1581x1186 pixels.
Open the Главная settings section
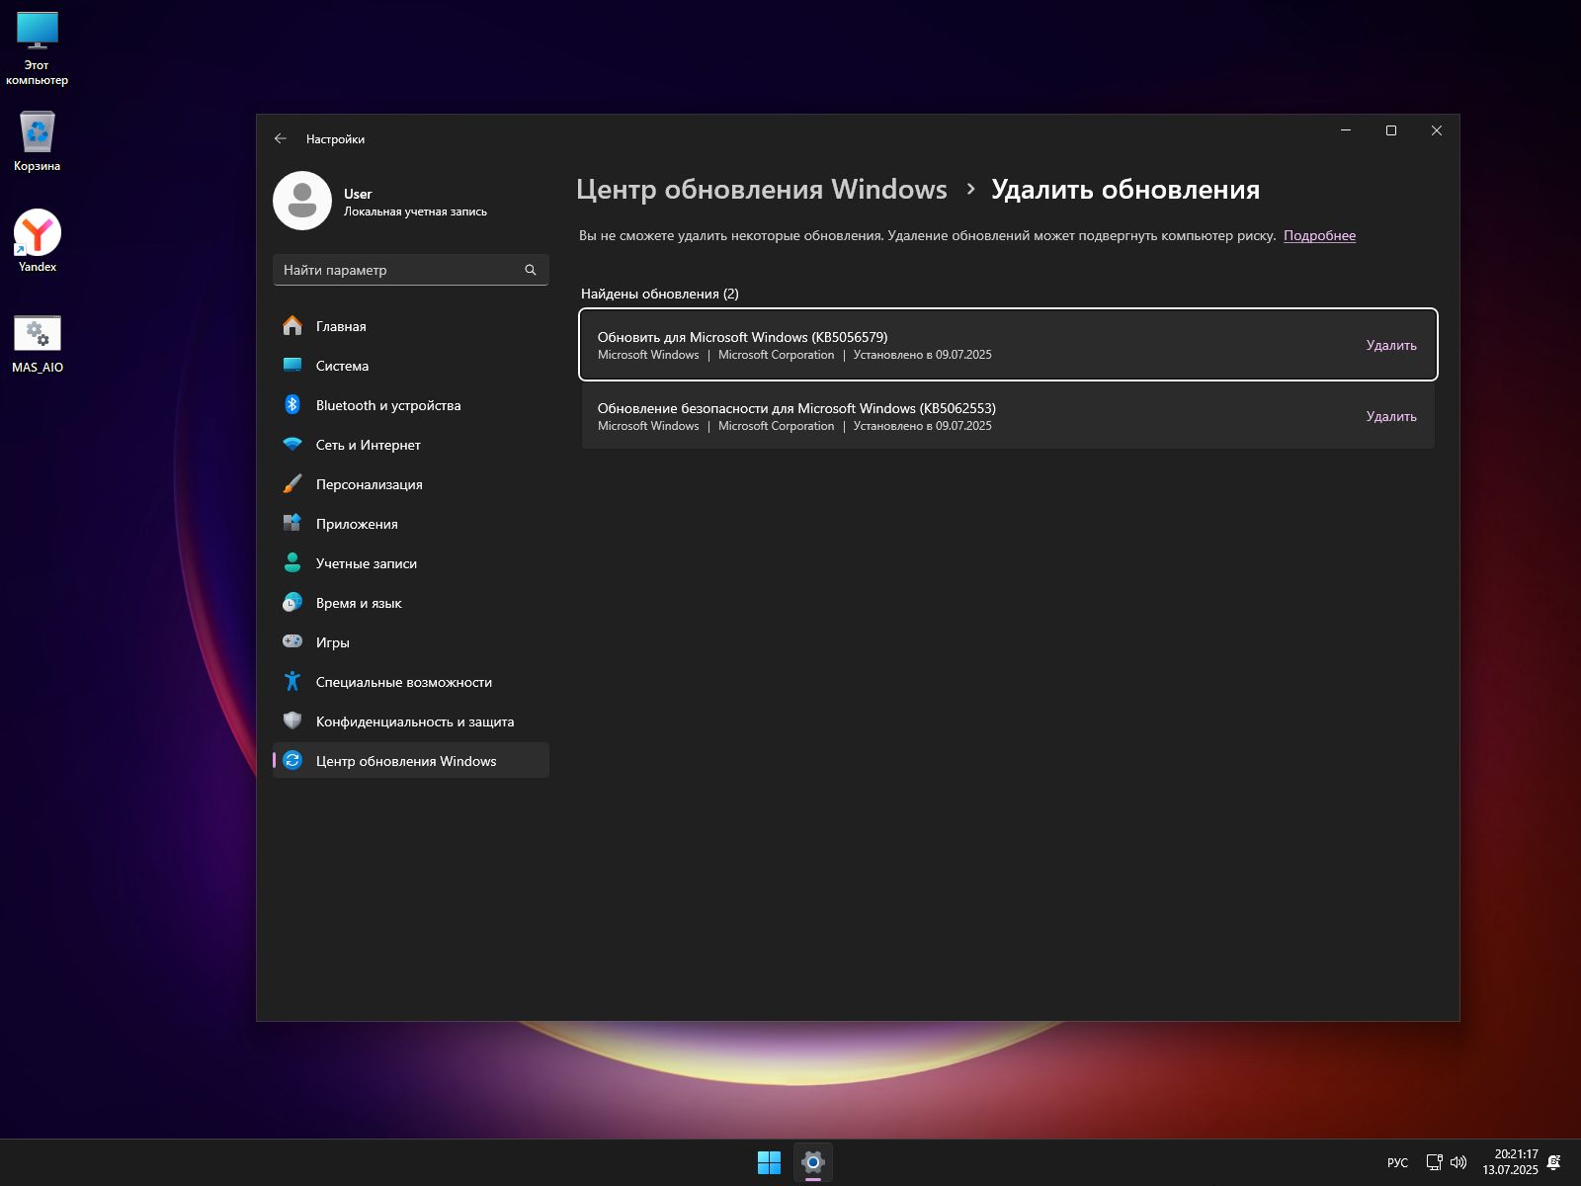coord(411,325)
